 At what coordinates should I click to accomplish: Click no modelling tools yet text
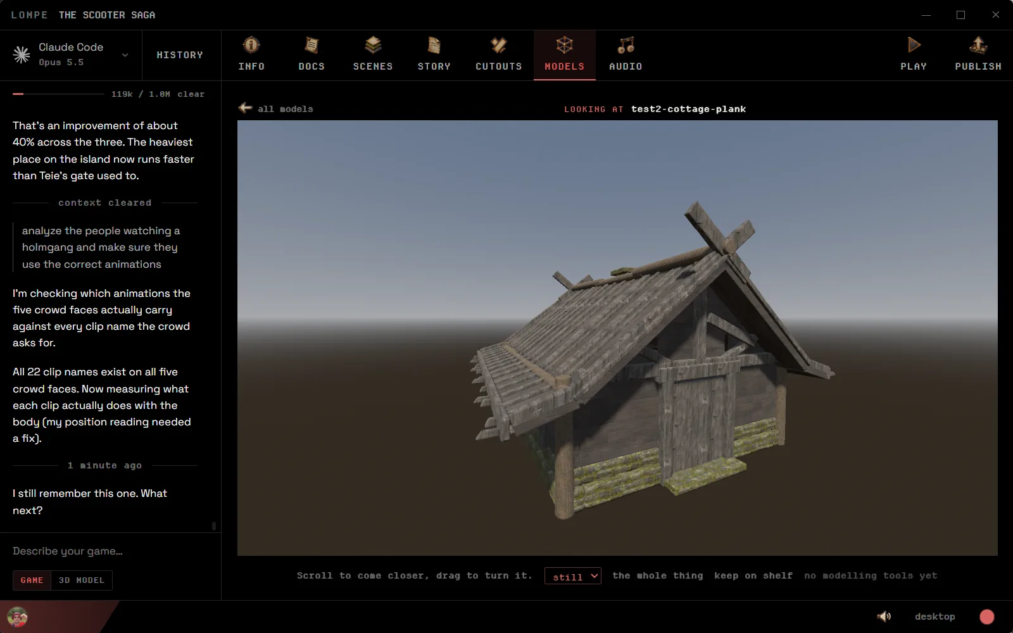tap(871, 575)
